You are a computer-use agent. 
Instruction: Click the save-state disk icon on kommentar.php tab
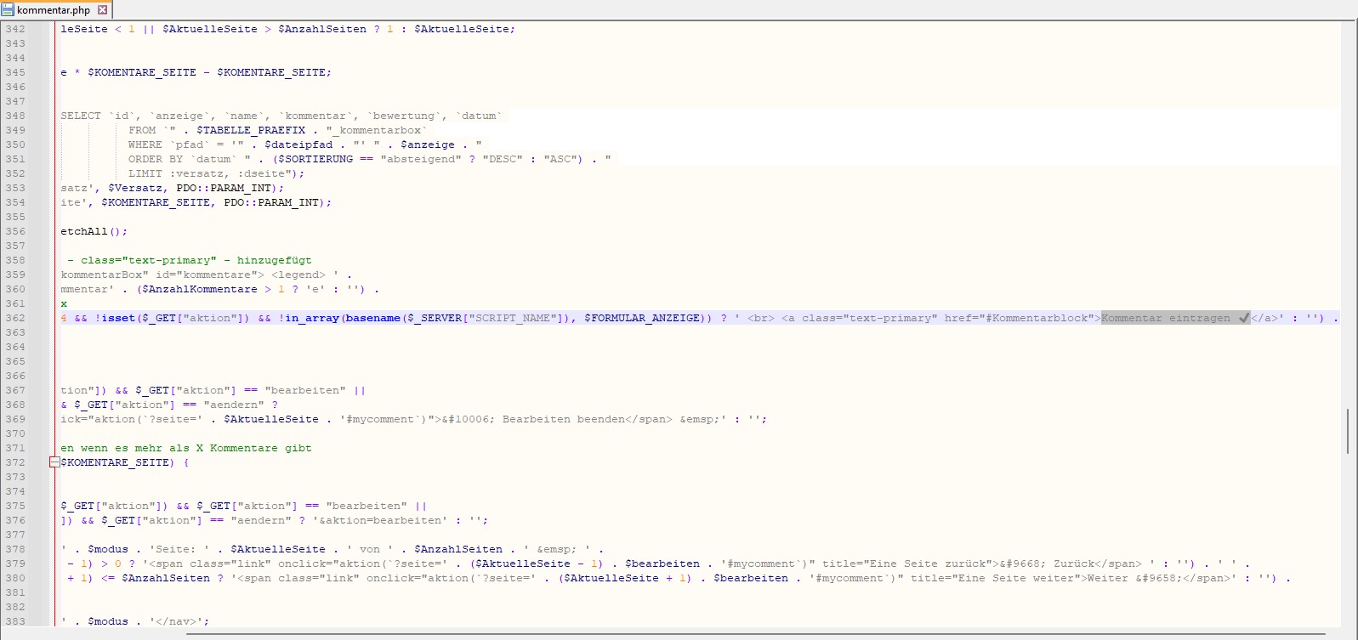pos(8,10)
